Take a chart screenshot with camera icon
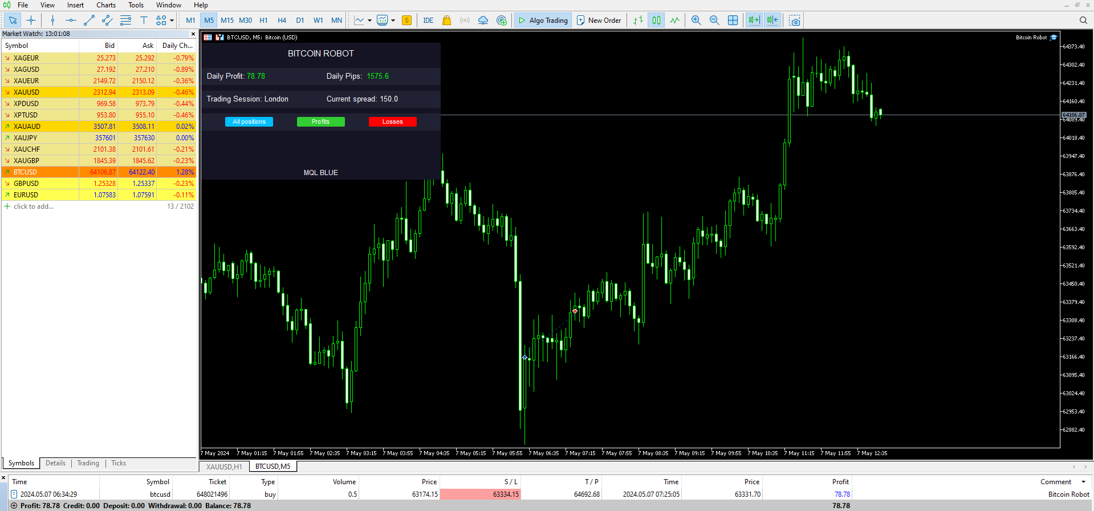 pos(795,20)
